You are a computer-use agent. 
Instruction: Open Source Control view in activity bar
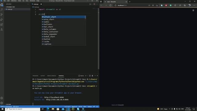click(x=2, y=14)
